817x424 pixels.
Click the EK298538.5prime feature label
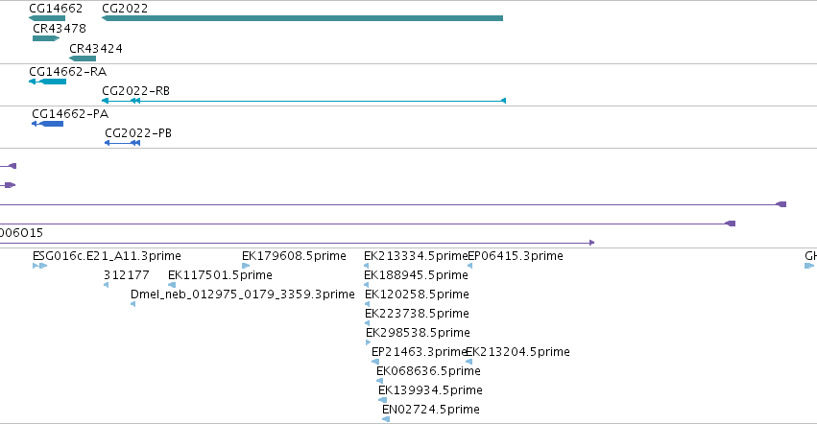coord(418,332)
